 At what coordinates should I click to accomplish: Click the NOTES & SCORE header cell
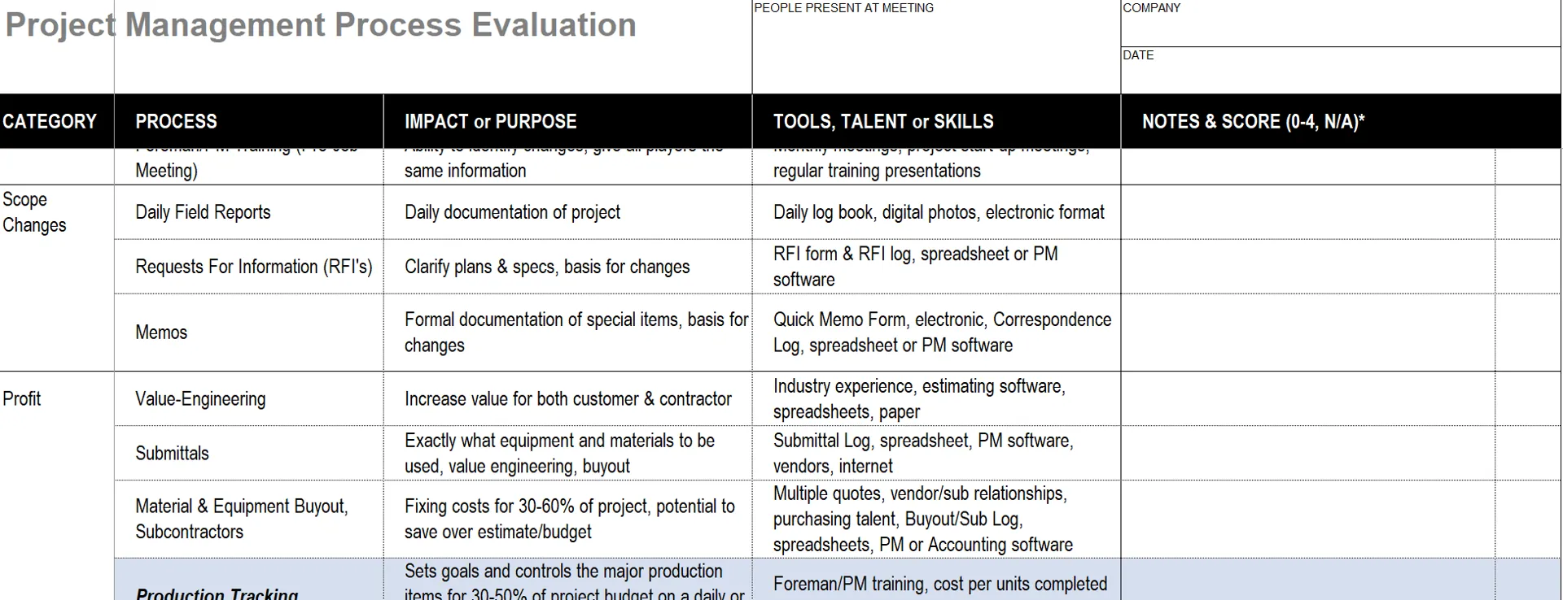coord(1253,121)
